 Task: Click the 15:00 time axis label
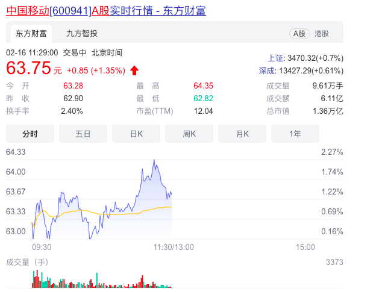[x=305, y=247]
